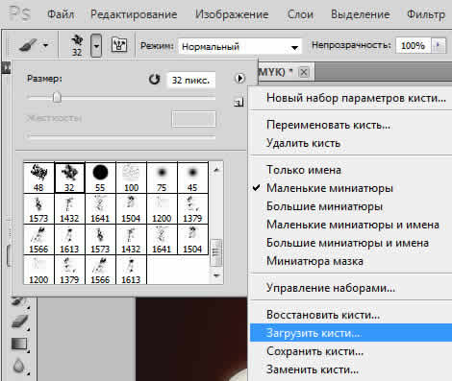This screenshot has width=452, height=381.
Task: Open the Слои menu
Action: point(300,14)
